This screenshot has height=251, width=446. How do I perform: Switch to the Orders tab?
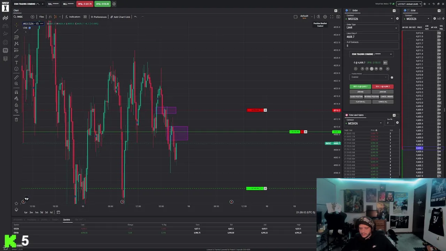[44, 220]
